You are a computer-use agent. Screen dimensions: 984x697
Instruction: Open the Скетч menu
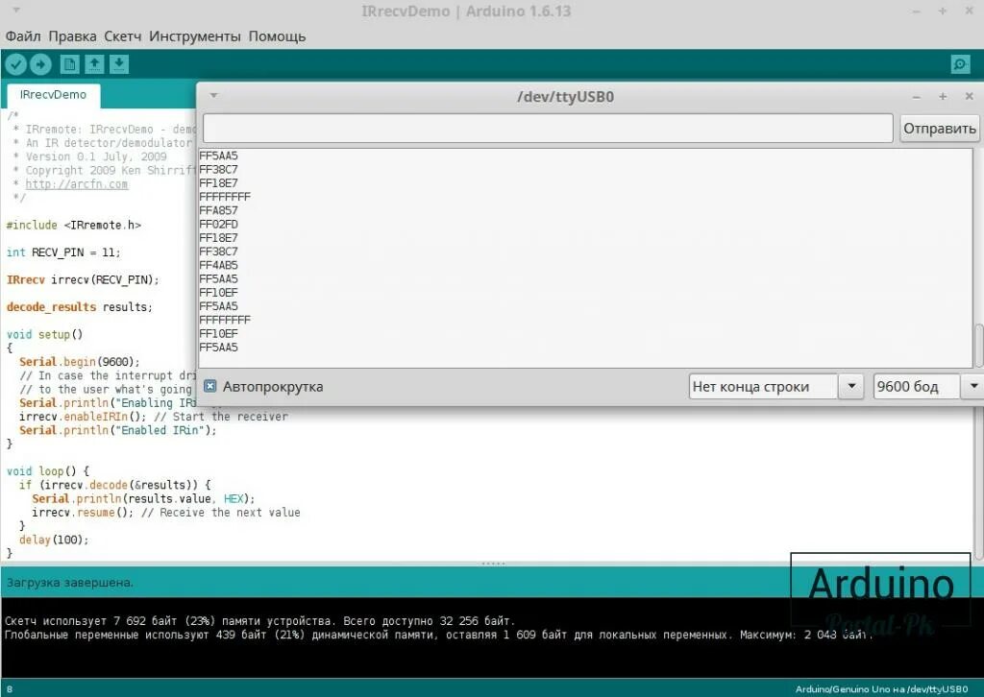122,36
